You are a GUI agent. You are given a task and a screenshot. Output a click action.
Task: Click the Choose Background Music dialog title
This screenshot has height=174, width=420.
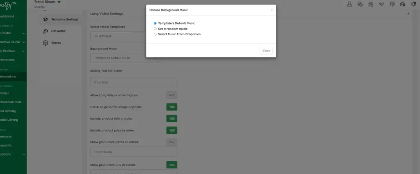point(169,10)
